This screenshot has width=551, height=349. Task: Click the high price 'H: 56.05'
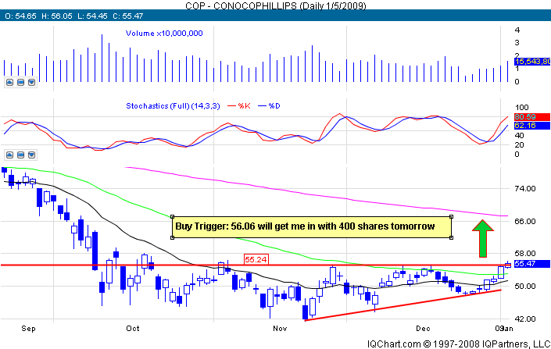pyautogui.click(x=56, y=16)
